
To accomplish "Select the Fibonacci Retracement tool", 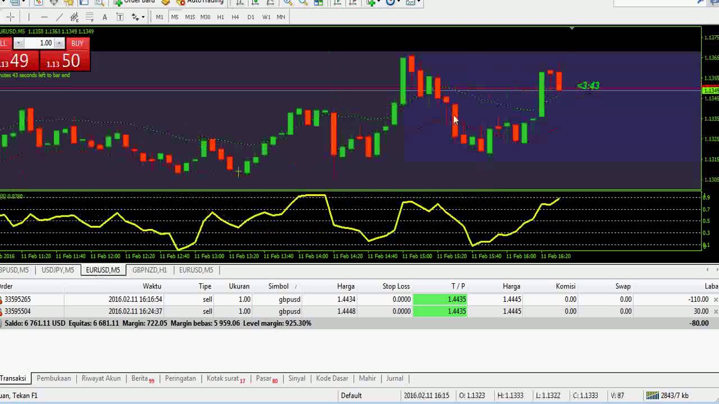I will (89, 17).
